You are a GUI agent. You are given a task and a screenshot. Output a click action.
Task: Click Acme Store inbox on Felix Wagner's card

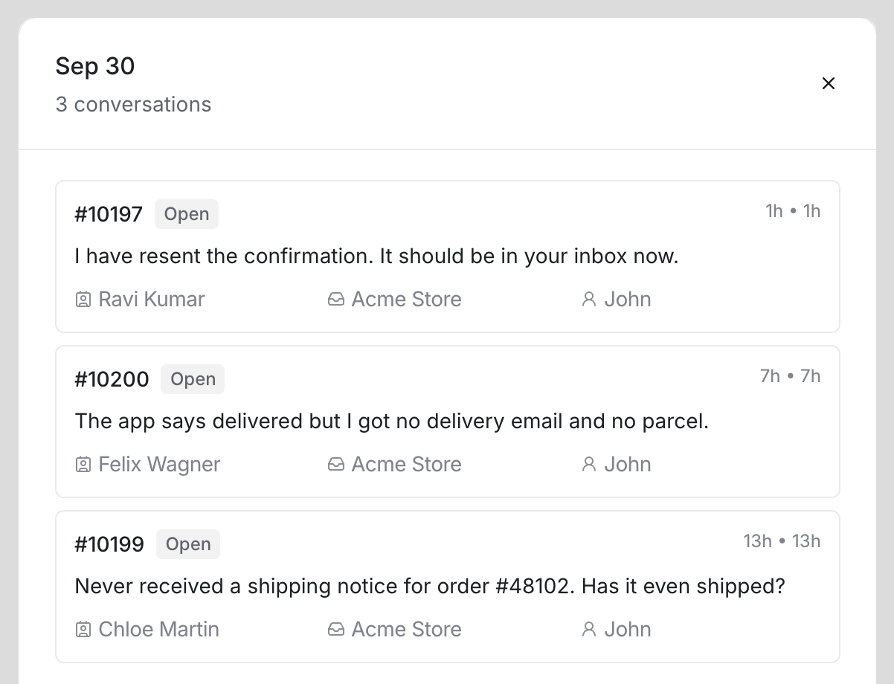point(407,465)
